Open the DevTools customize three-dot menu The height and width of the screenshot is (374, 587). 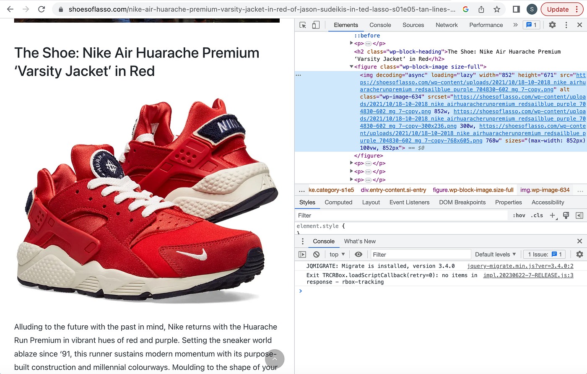tap(566, 25)
